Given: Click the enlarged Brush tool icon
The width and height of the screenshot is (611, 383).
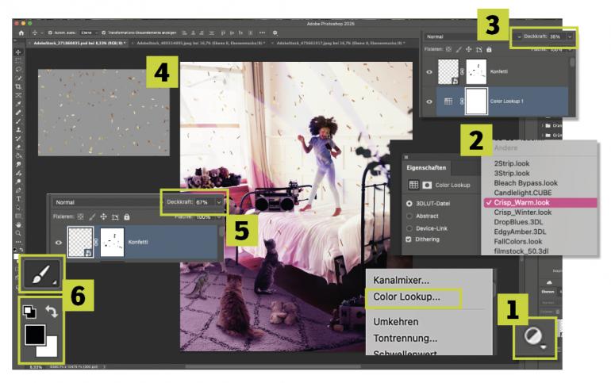Looking at the screenshot, I should click(41, 274).
